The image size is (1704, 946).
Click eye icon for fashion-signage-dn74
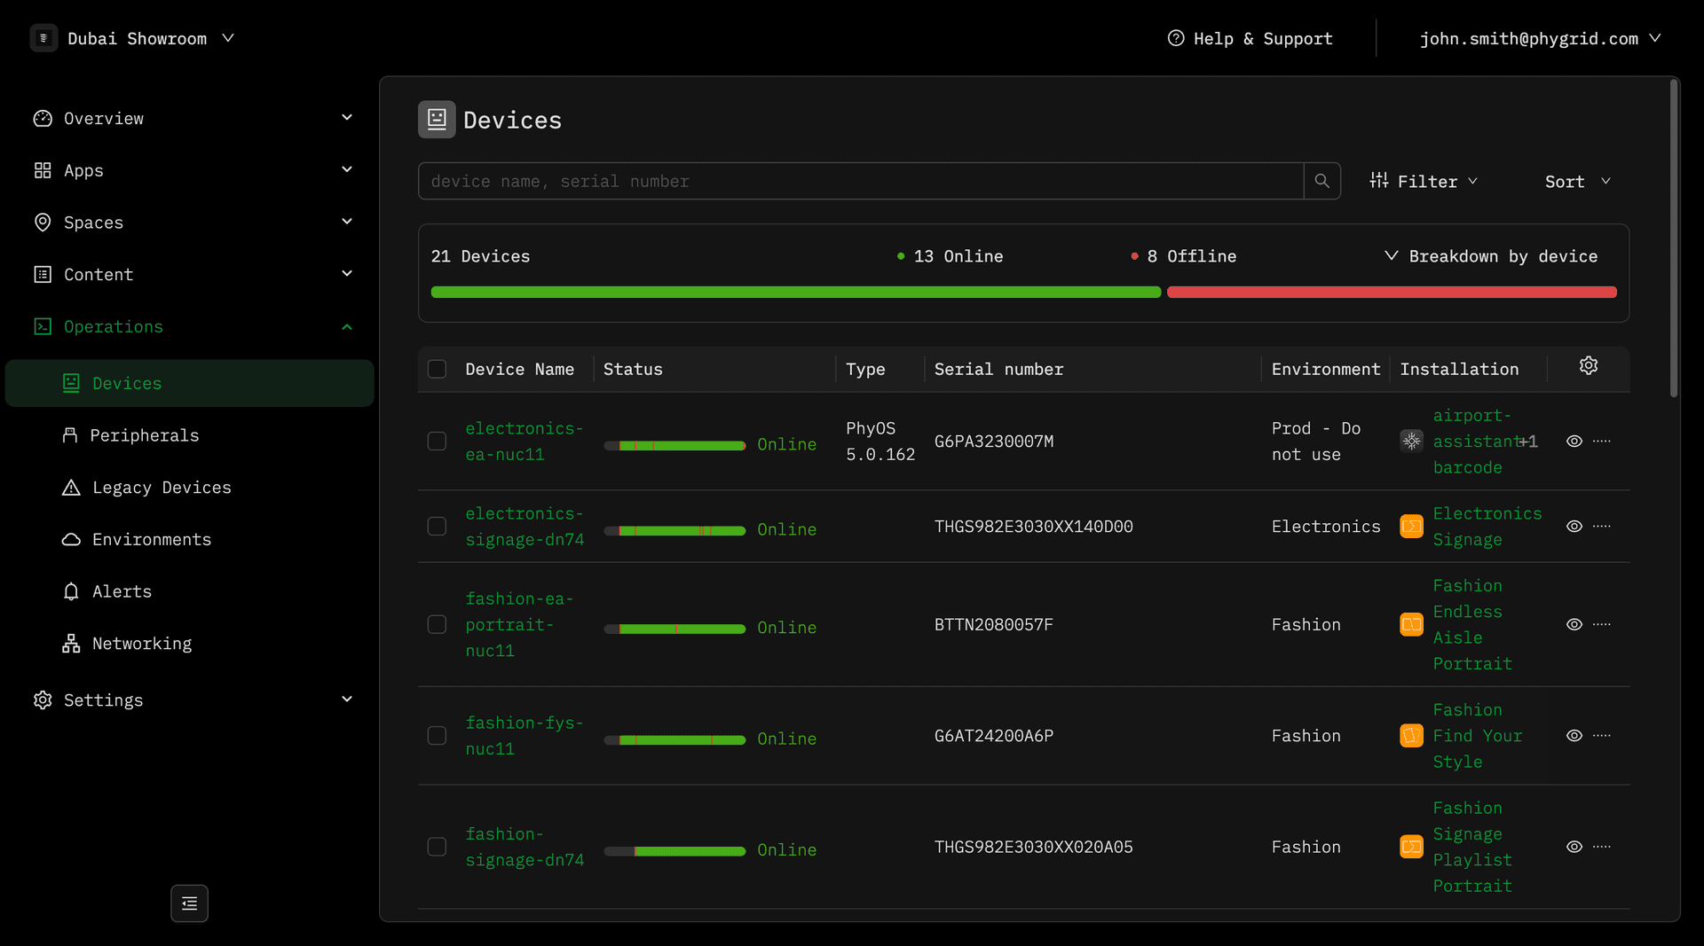1574,847
